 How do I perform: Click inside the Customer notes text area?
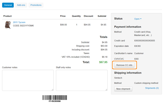point(28,80)
